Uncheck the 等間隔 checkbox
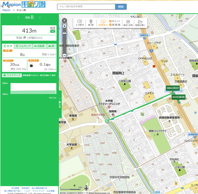The image size is (198, 194). click(110, 25)
